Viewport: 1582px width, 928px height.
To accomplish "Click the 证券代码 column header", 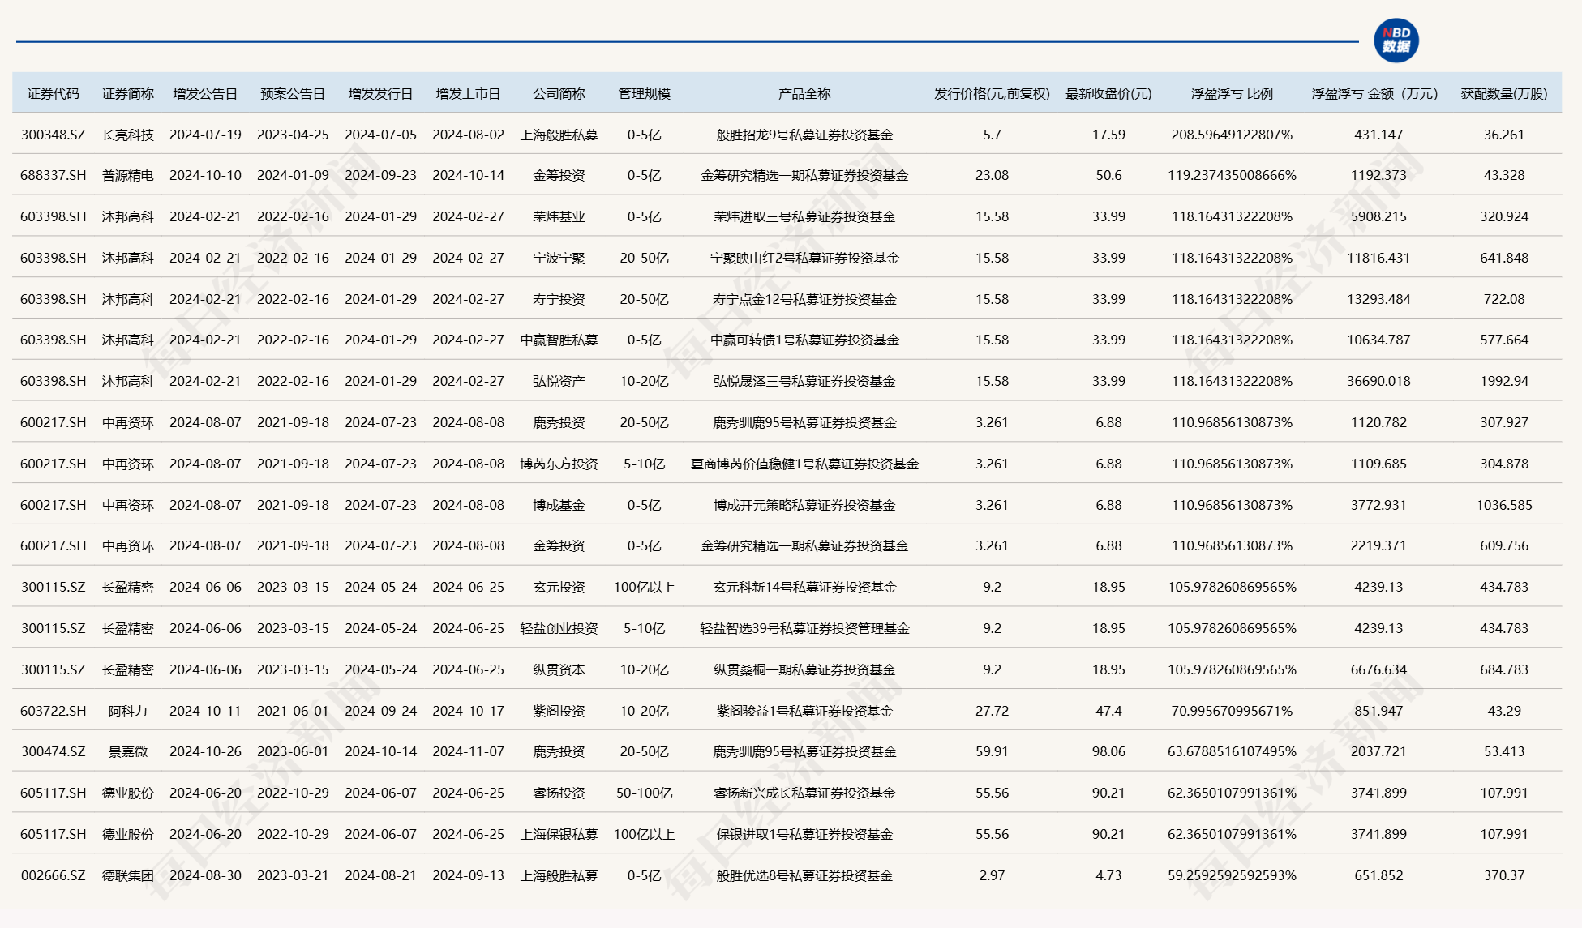I will [54, 94].
